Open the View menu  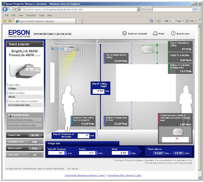click(21, 16)
